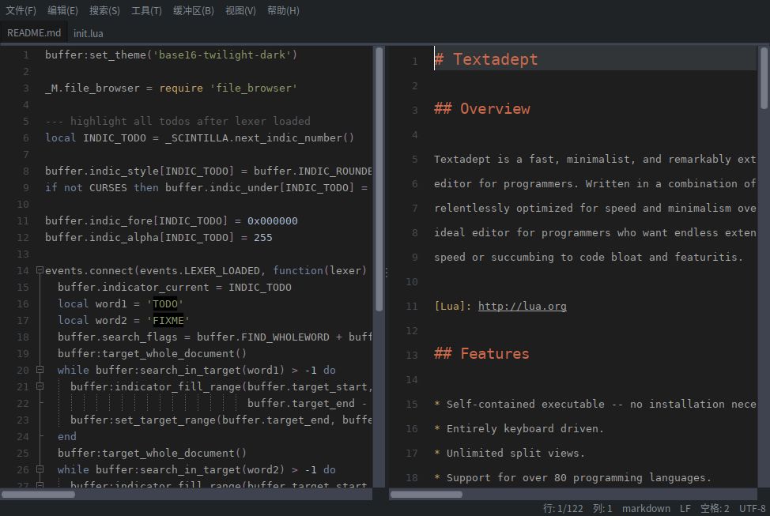Viewport: 770px width, 516px height.
Task: Click the 'base16-twilight-dark' theme string
Action: (x=222, y=55)
